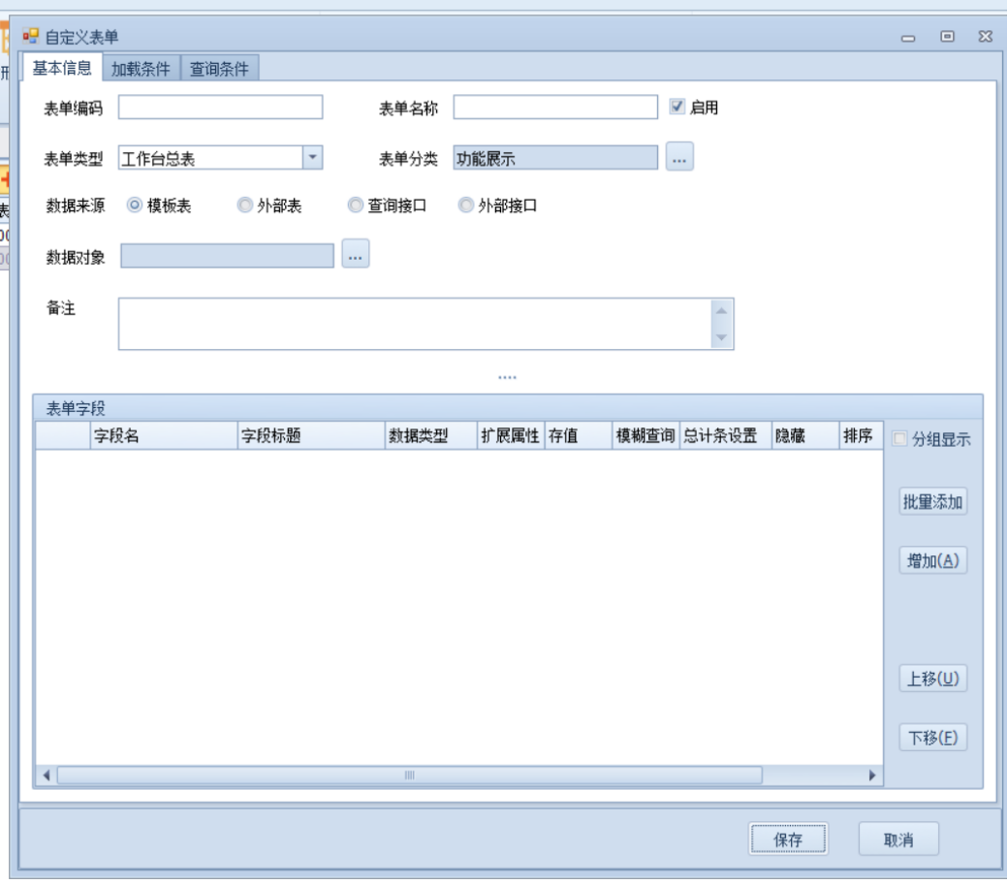
Task: Click the 保存 button
Action: click(x=788, y=839)
